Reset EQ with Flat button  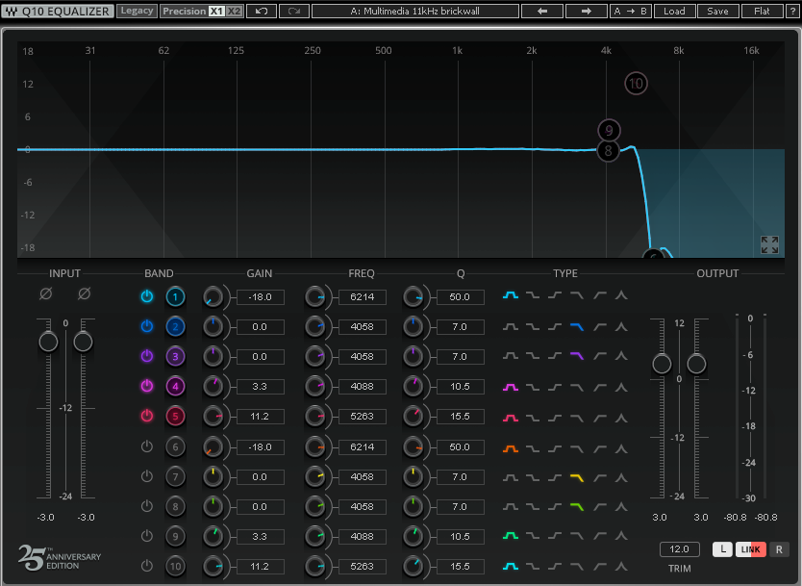pyautogui.click(x=762, y=11)
